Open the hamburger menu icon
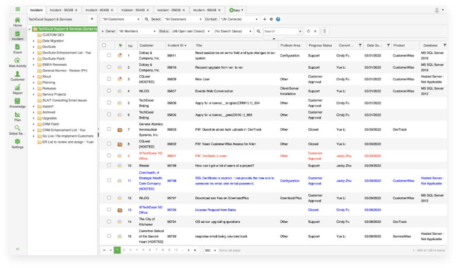 pyautogui.click(x=18, y=9)
